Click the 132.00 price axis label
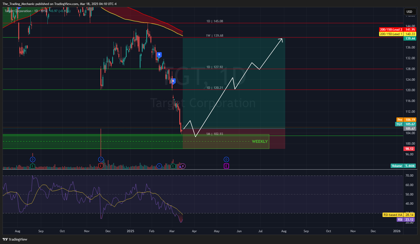This screenshot has width=420, height=244. point(410,58)
